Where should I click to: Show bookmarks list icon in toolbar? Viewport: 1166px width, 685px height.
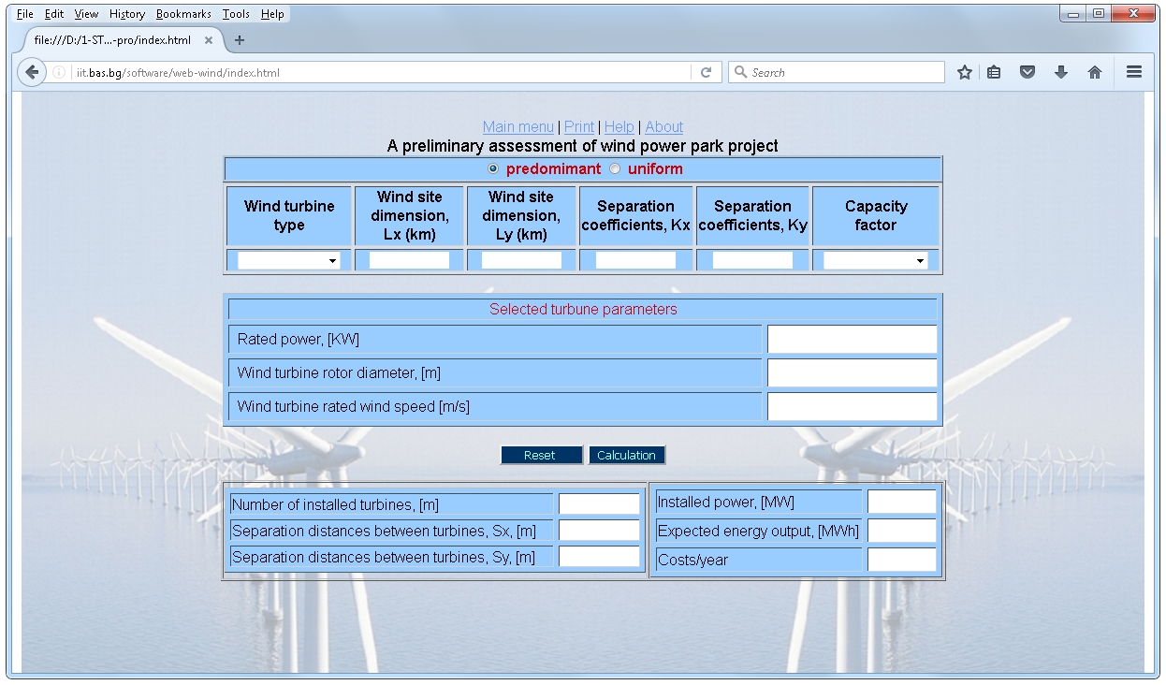(994, 72)
